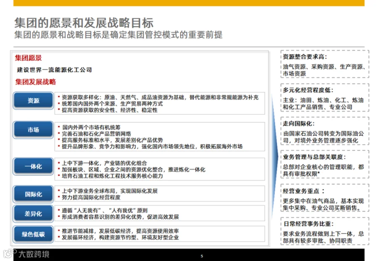Click the red heading 集团发展战略

(x=35, y=82)
